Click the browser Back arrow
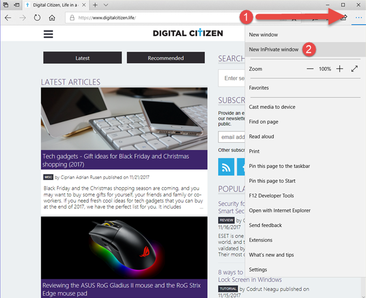Image resolution: width=366 pixels, height=298 pixels. [x=8, y=18]
